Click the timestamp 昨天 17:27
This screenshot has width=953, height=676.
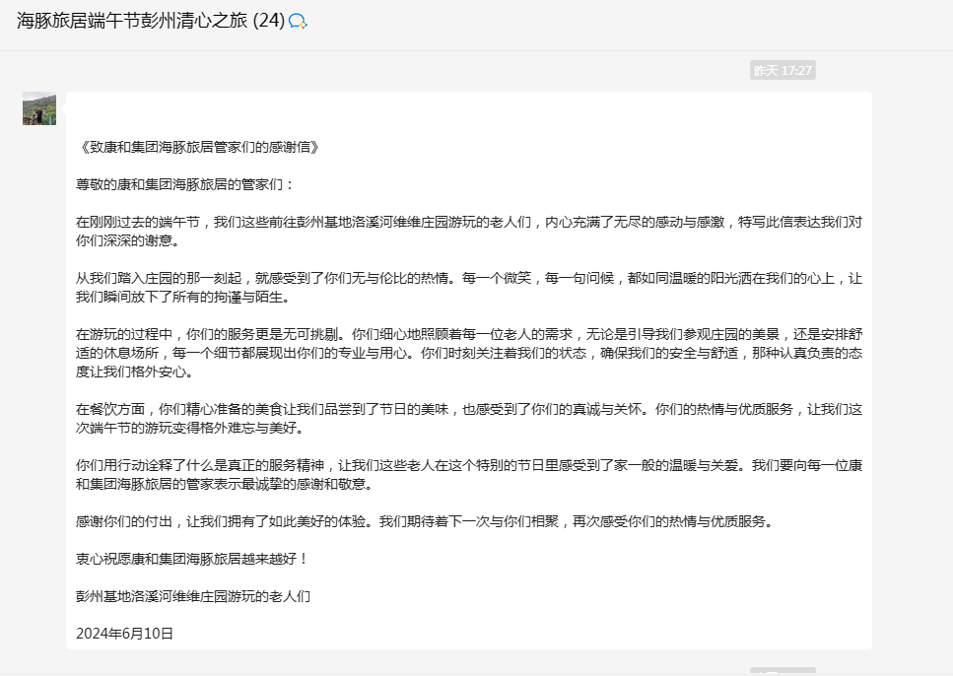click(x=783, y=71)
